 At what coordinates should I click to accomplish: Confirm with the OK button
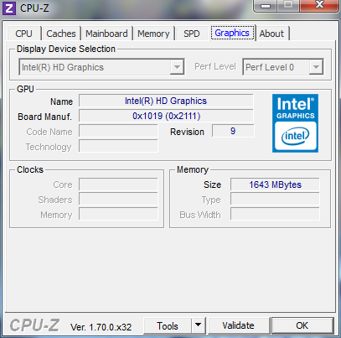[302, 325]
